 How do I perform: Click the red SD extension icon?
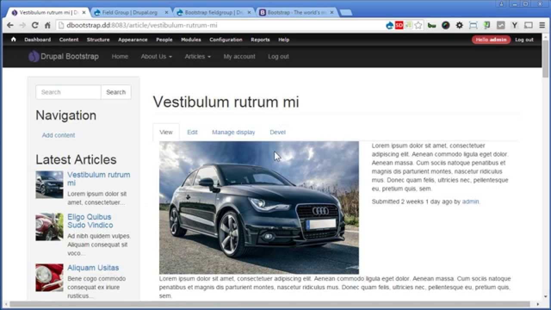(x=399, y=25)
